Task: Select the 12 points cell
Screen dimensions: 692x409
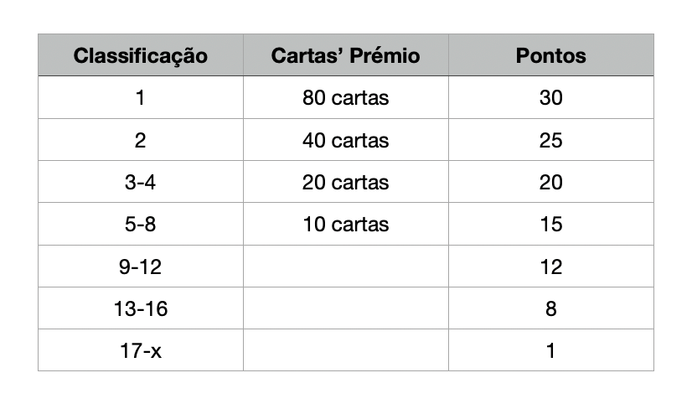Action: pyautogui.click(x=550, y=267)
